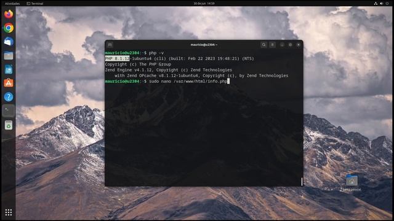The image size is (394, 221).
Task: Open terminal search magnifier
Action: pos(263,45)
